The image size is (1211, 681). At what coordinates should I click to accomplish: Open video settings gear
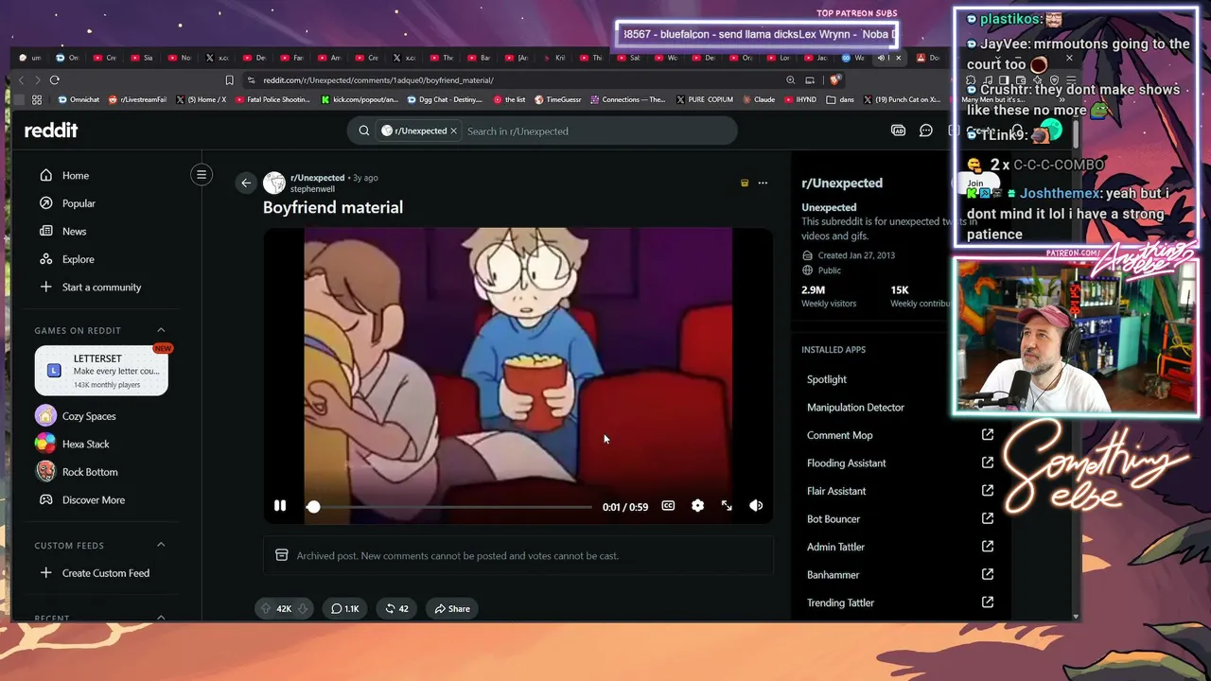[697, 506]
